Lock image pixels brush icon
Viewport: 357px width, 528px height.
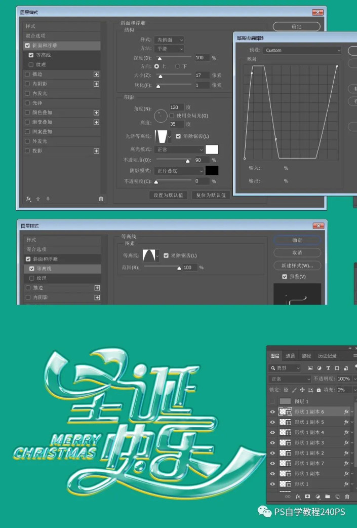294,390
